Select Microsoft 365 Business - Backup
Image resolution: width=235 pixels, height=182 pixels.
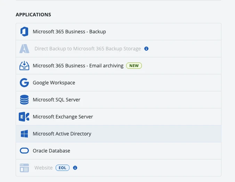tap(119, 32)
